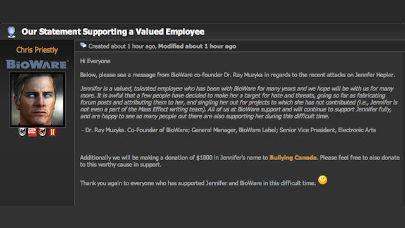Click the Dr. Ray Muzyka signature line
The width and height of the screenshot is (405, 228).
[x=228, y=130]
